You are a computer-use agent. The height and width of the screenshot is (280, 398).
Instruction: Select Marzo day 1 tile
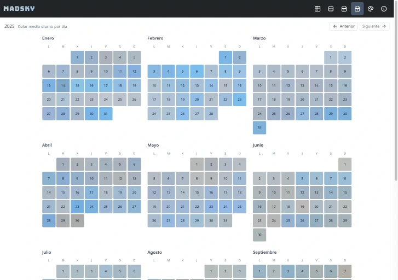pos(331,57)
